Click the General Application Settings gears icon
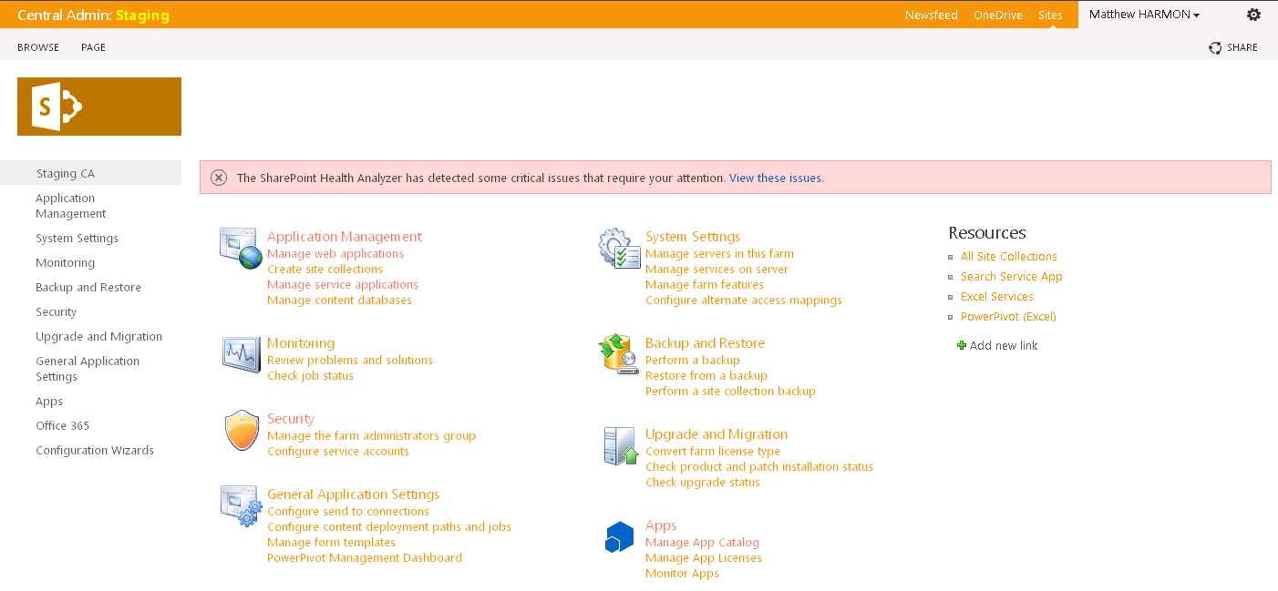This screenshot has height=591, width=1278. pos(241,506)
